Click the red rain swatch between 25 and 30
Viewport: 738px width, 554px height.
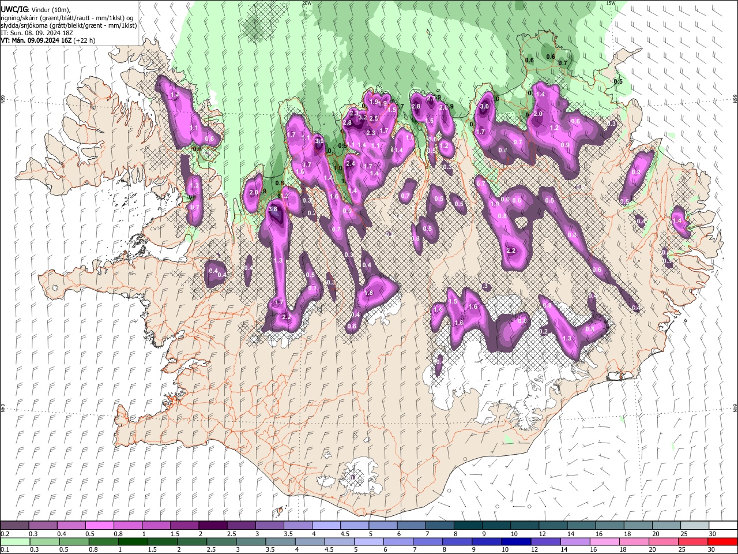[692, 541]
